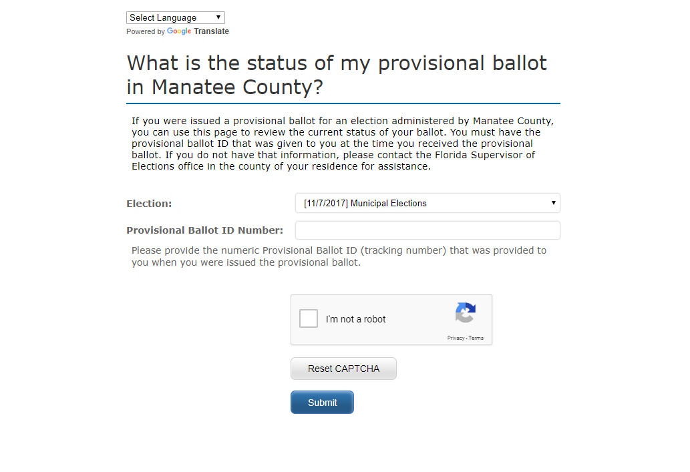Click the tracking number help text
Screen dimensions: 690x472
click(339, 256)
